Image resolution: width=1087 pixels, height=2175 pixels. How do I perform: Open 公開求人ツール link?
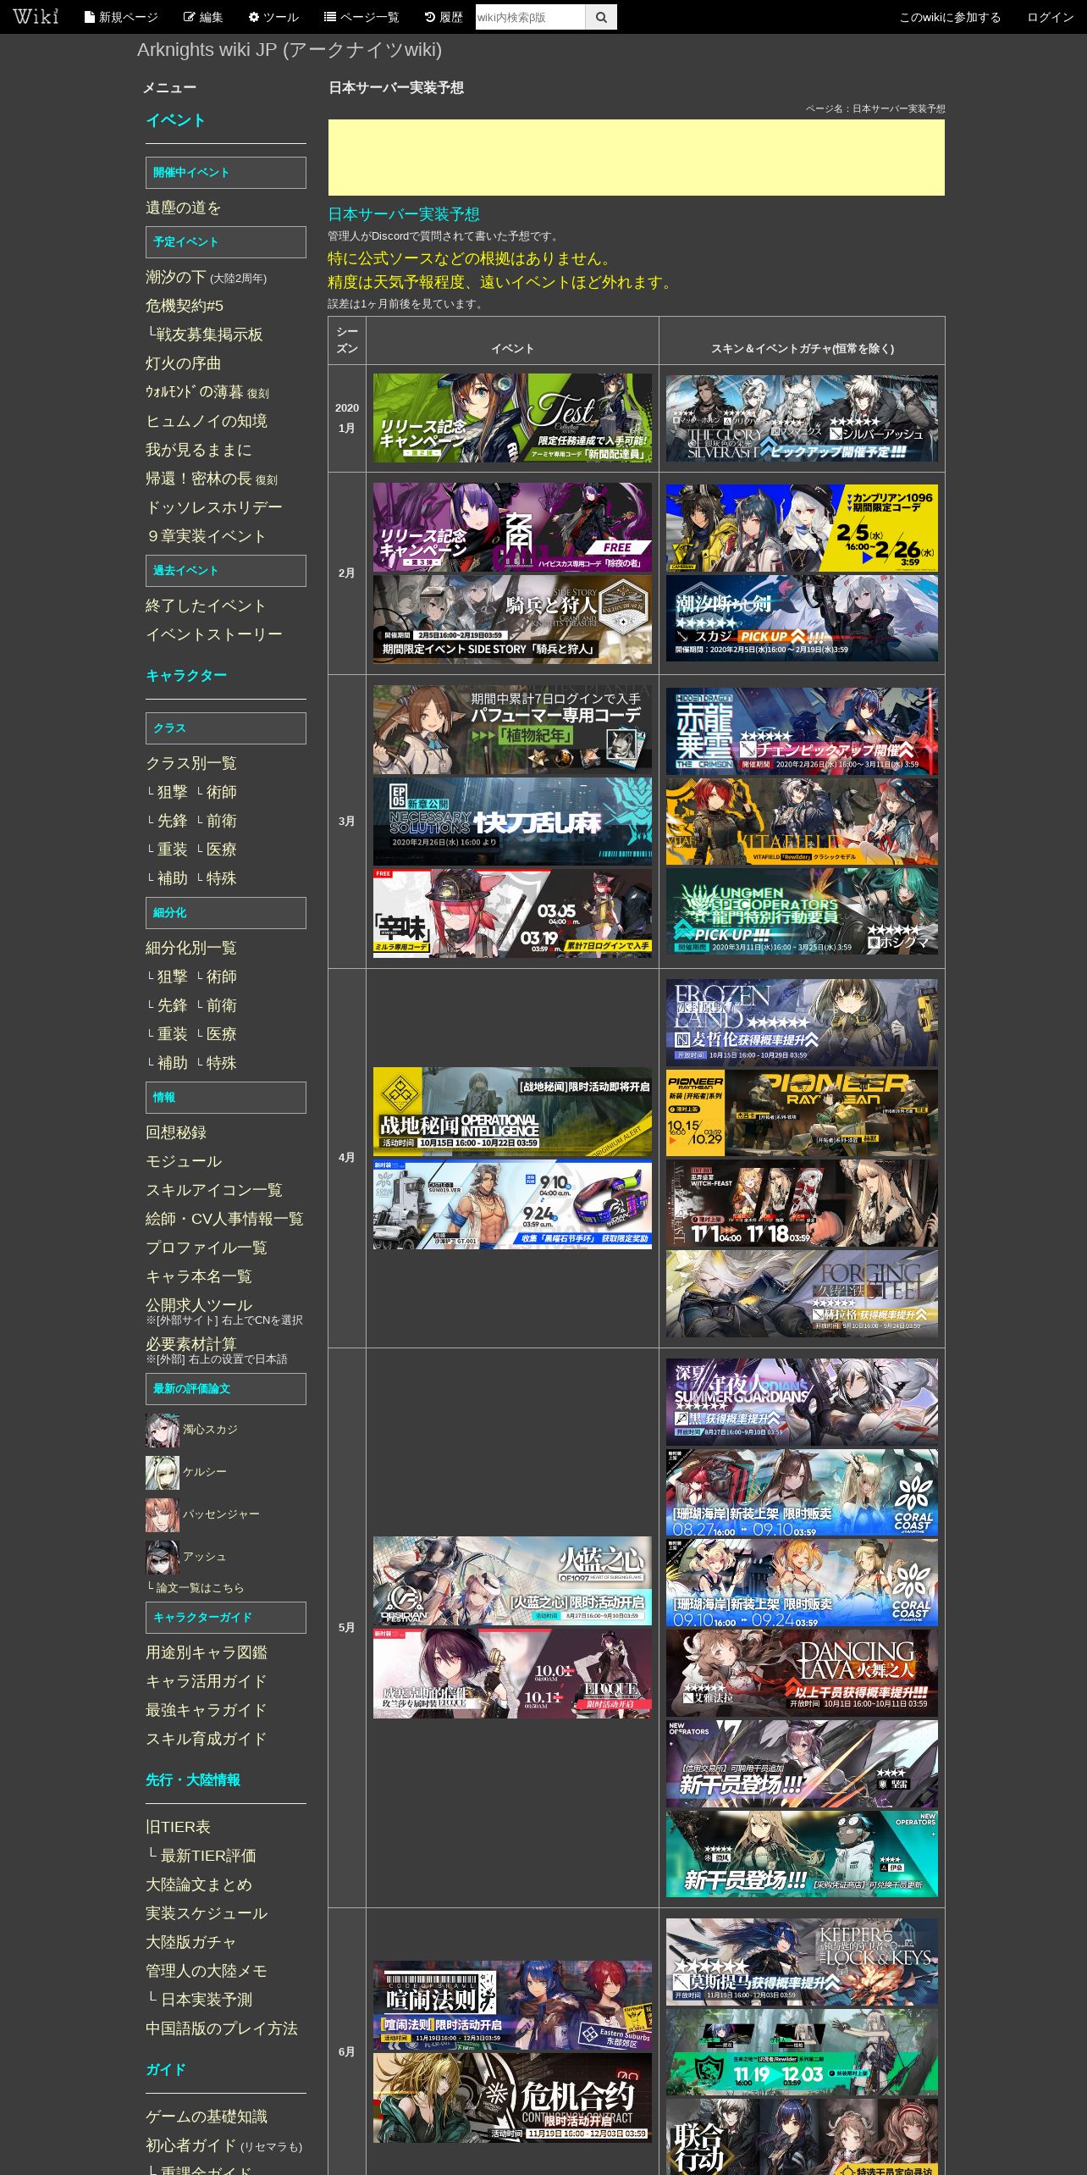(x=199, y=1305)
